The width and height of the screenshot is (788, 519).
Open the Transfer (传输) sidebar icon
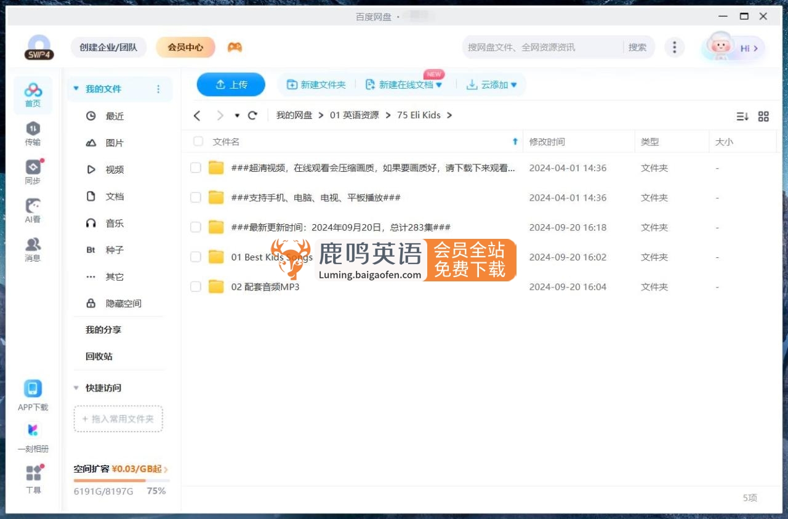pos(33,134)
